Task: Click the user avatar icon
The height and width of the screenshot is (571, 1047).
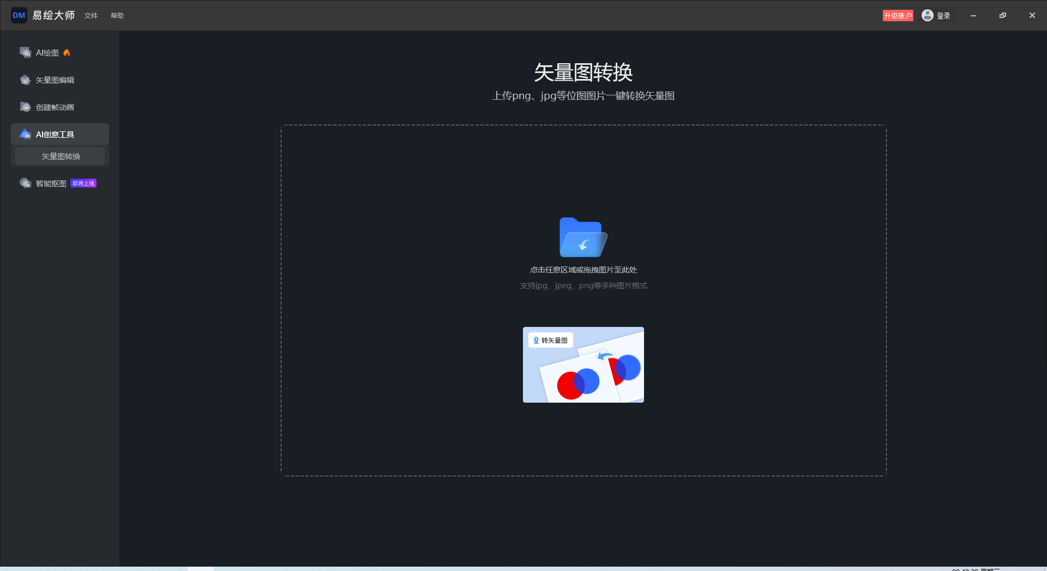Action: click(928, 15)
